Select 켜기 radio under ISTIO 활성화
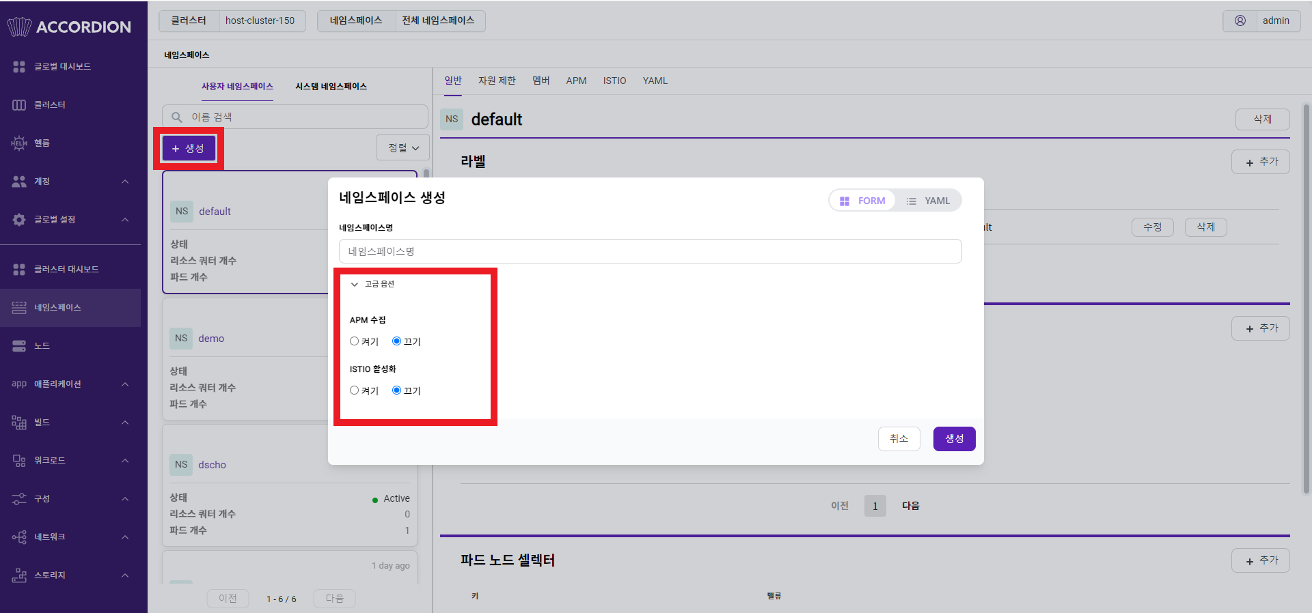 (x=354, y=390)
